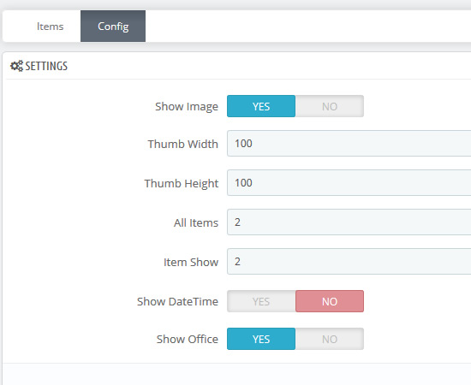Set Show Image to NO
The height and width of the screenshot is (385, 471).
[330, 106]
